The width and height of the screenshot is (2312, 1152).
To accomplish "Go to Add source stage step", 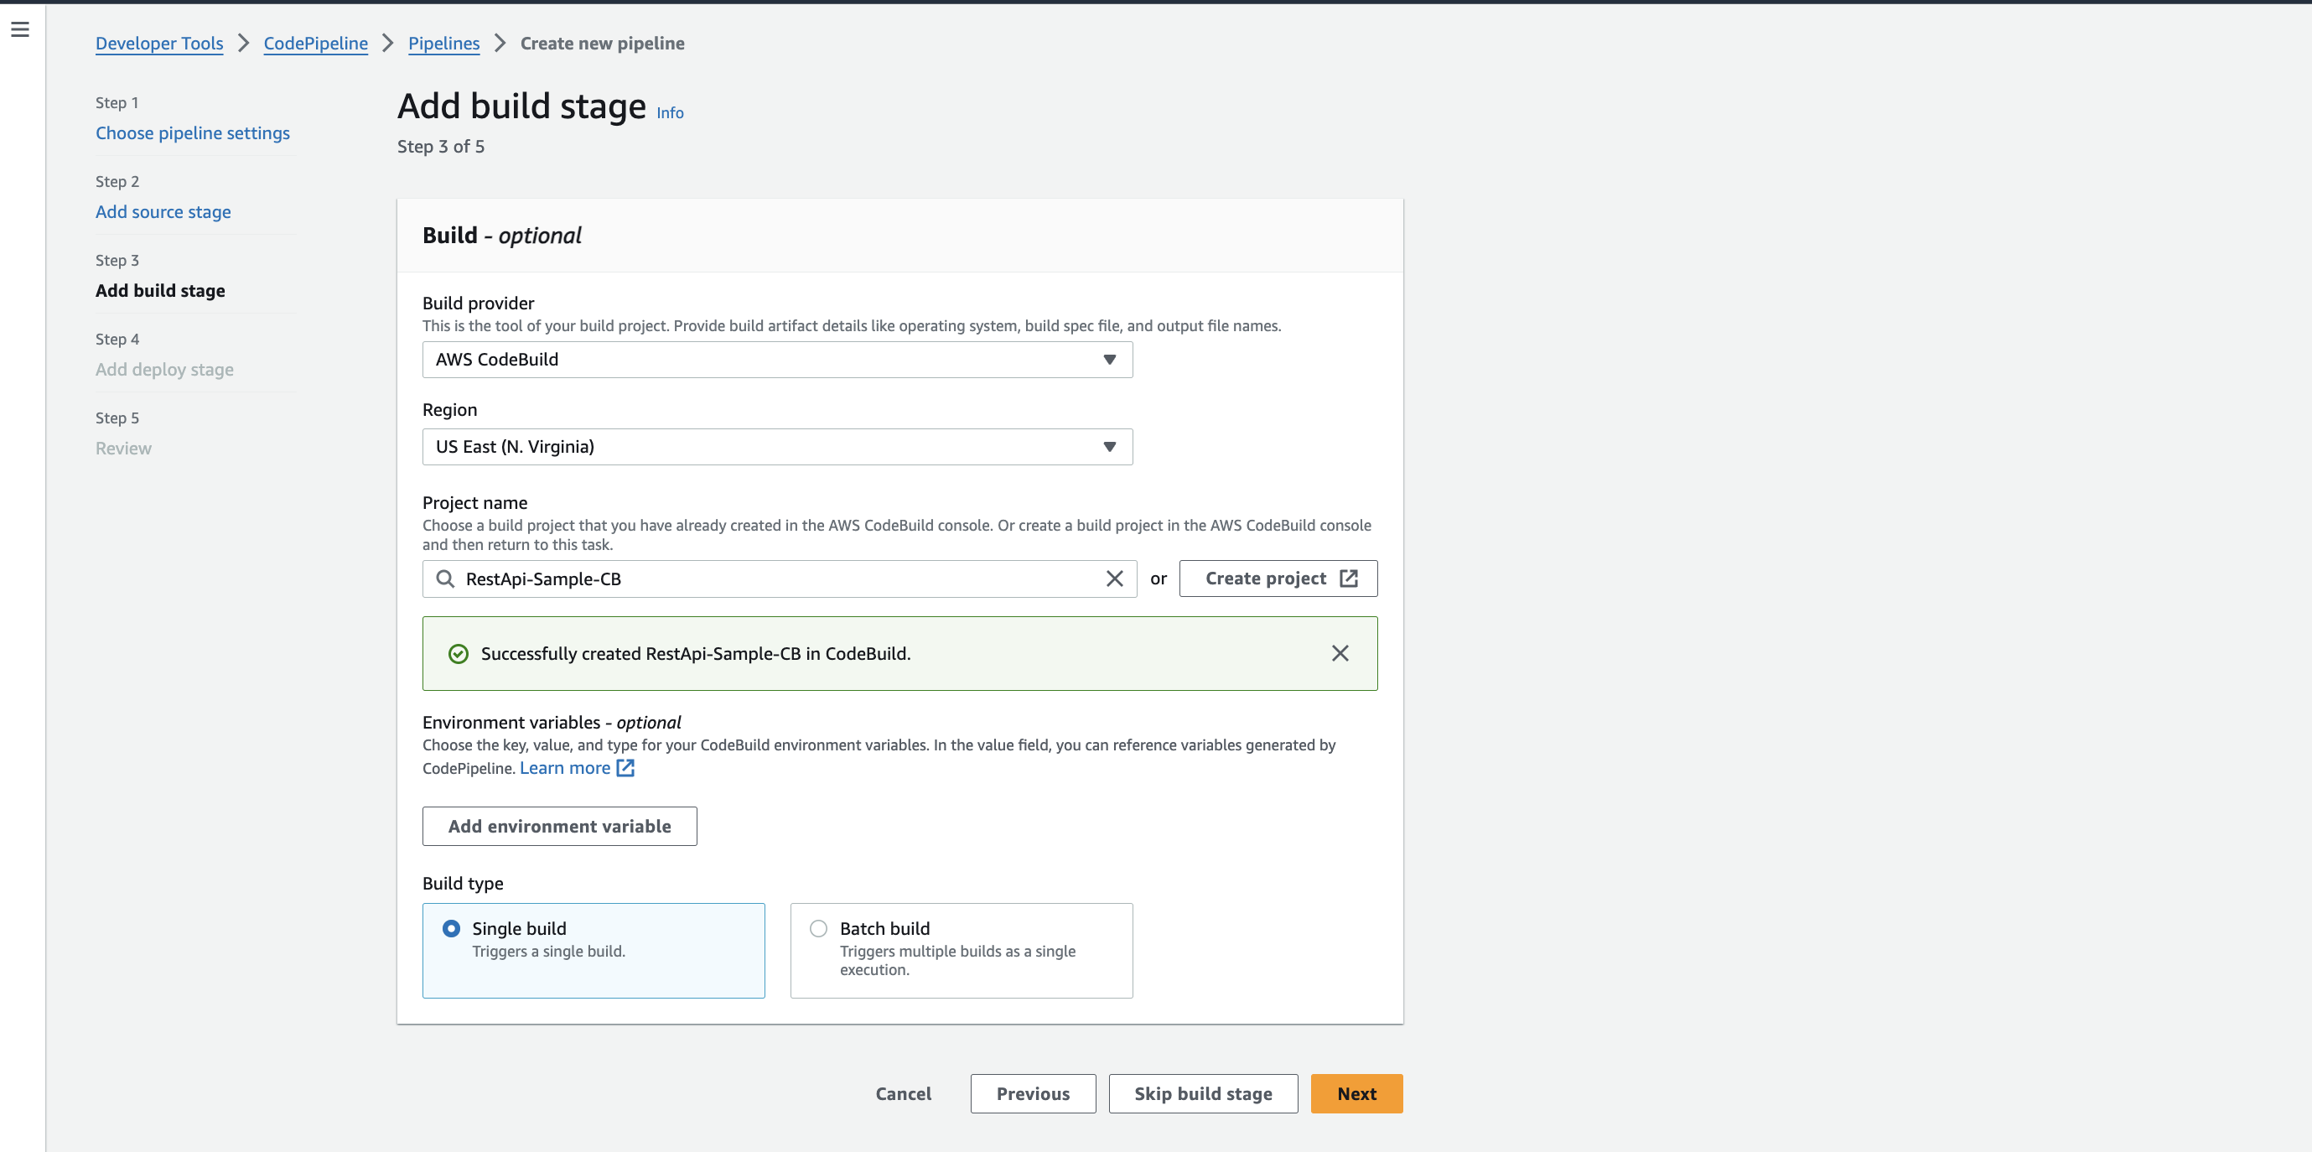I will point(163,212).
